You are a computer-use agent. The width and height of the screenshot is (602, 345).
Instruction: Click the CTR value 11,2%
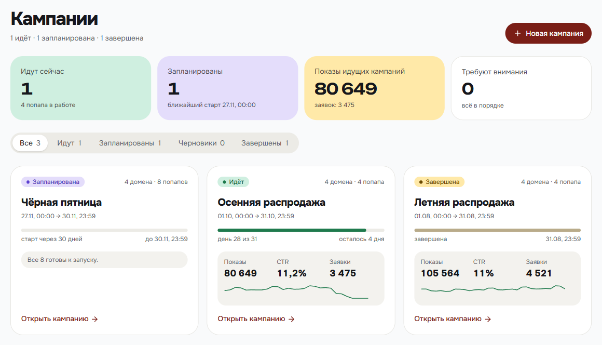coord(292,273)
